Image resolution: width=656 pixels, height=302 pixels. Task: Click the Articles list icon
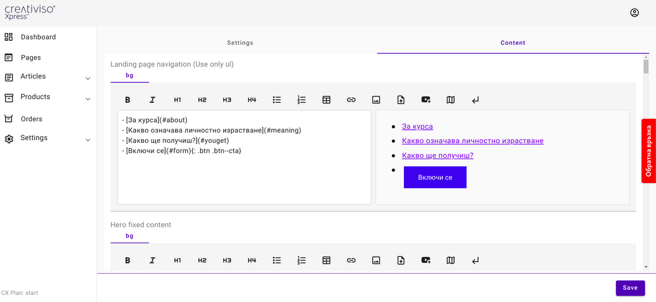[x=9, y=77]
